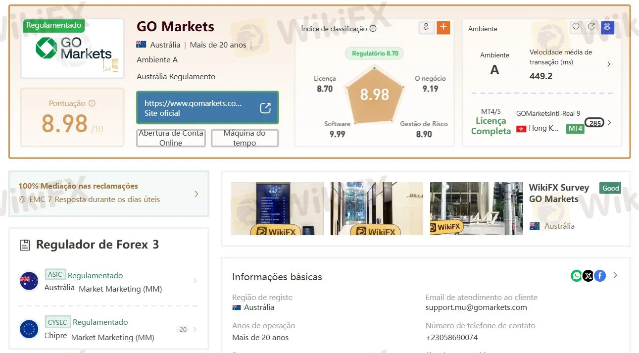Click the Regulador de Forex document icon
Screen dimensions: 639x353
tap(24, 245)
